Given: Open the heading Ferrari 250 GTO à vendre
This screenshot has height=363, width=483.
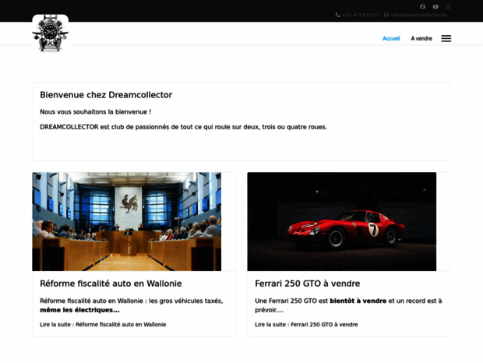Looking at the screenshot, I should 308,284.
